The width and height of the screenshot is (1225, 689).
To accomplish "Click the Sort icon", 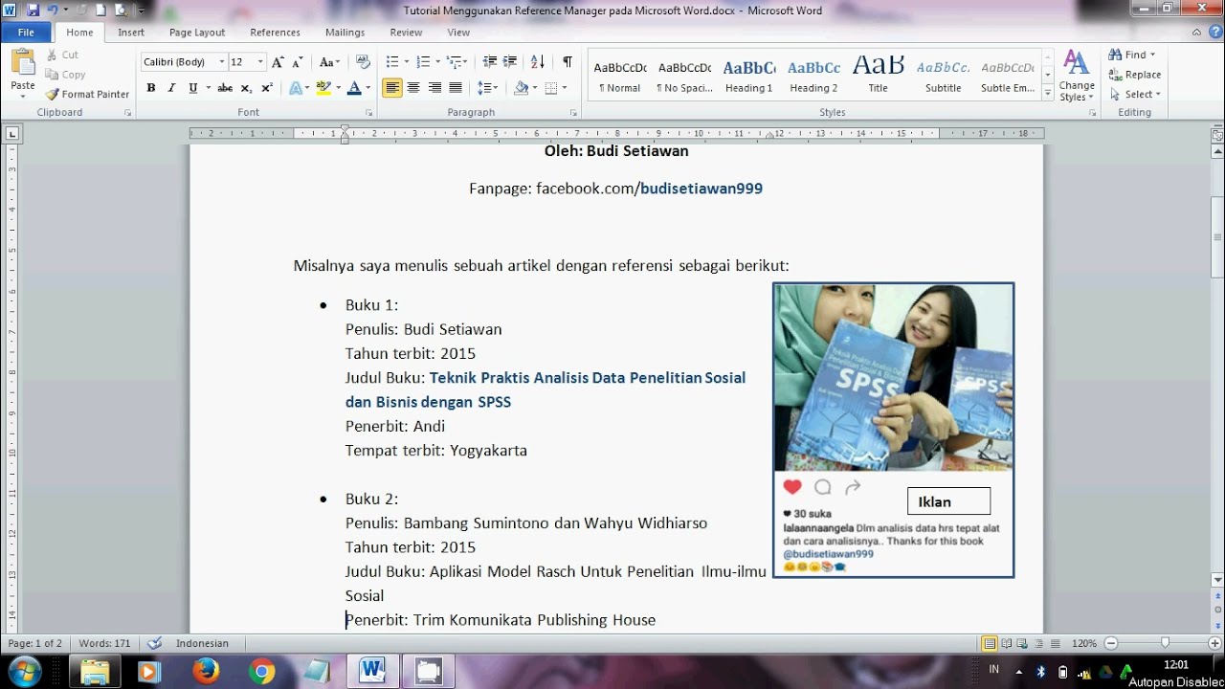I will (x=538, y=62).
